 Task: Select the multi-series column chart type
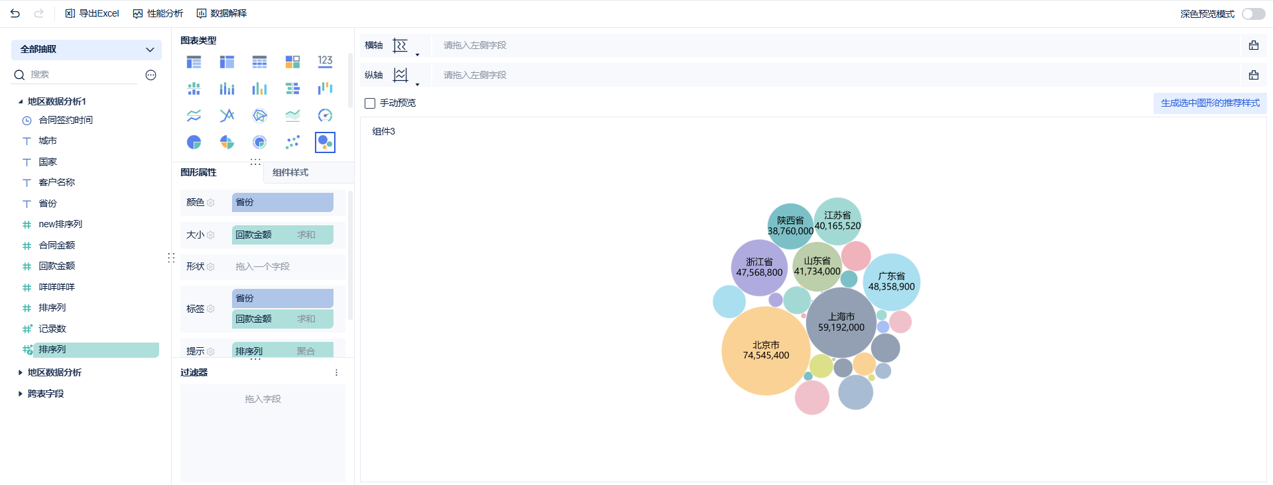(259, 89)
